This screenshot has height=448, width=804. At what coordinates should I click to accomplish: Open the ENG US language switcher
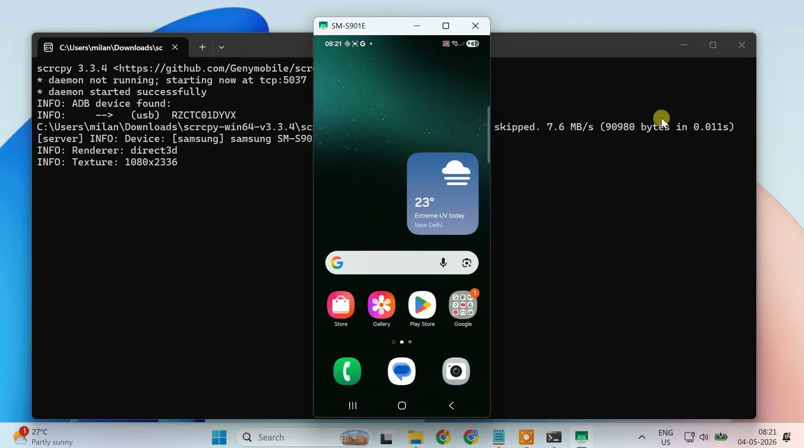666,437
